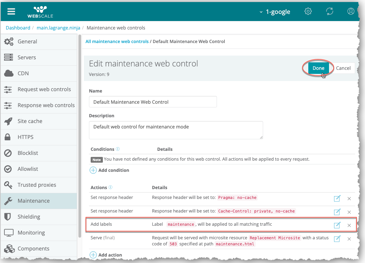Click the refresh sync icon
This screenshot has height=263, width=365.
(x=329, y=11)
